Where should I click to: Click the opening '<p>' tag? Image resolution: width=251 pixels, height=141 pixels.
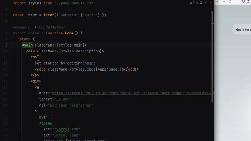point(34,57)
